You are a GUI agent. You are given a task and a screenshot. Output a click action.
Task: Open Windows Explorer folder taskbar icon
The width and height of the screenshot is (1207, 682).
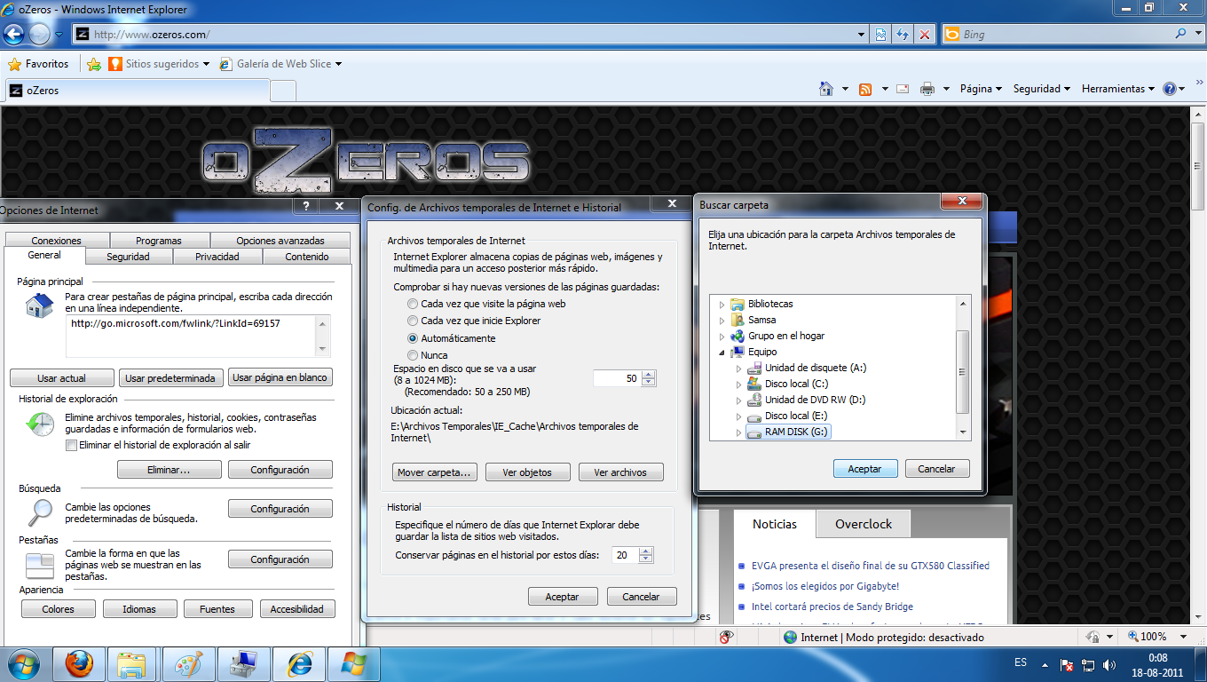point(132,663)
